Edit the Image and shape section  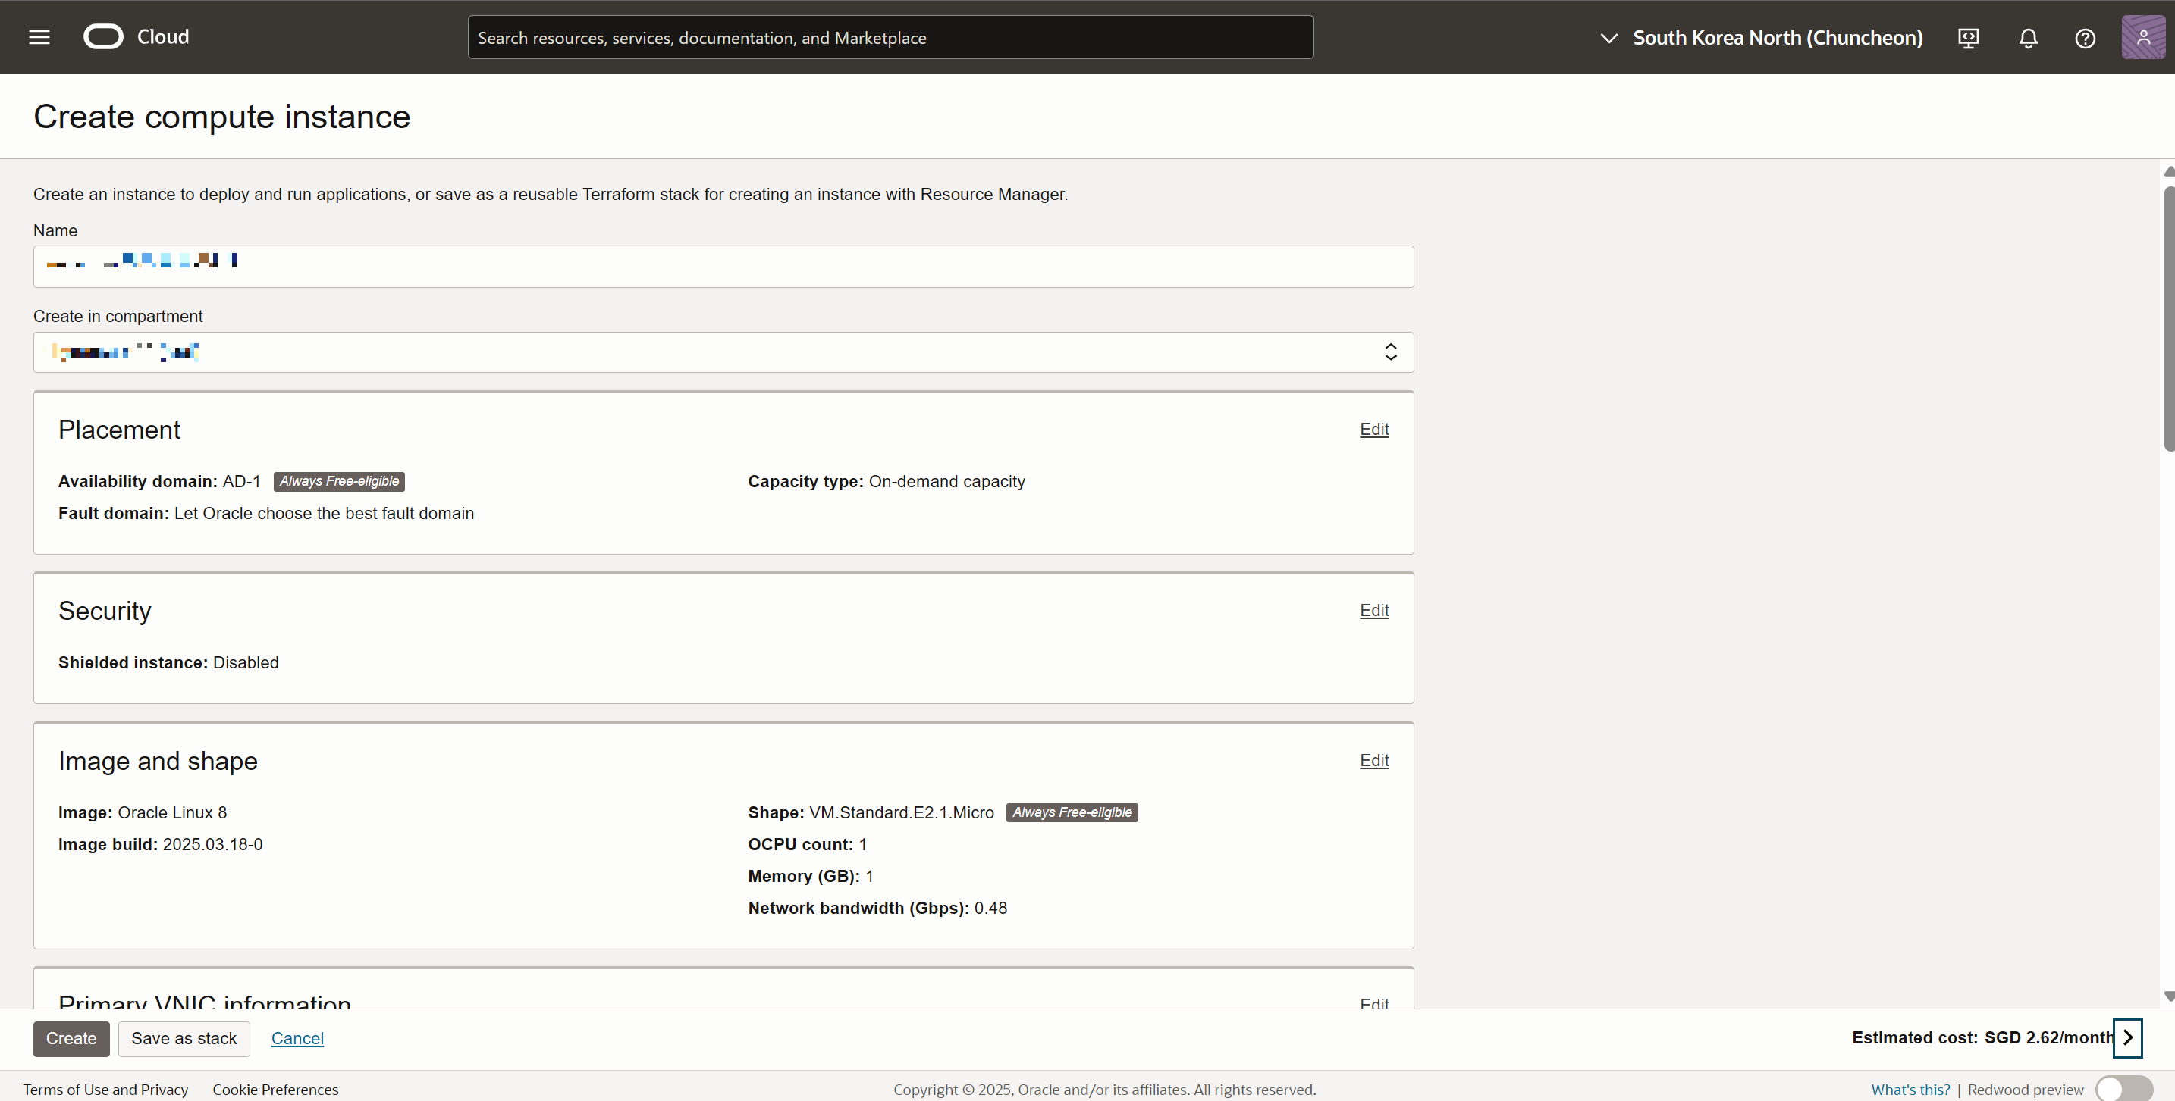1373,760
